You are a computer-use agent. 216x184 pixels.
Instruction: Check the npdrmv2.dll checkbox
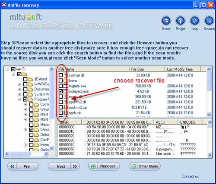61,102
